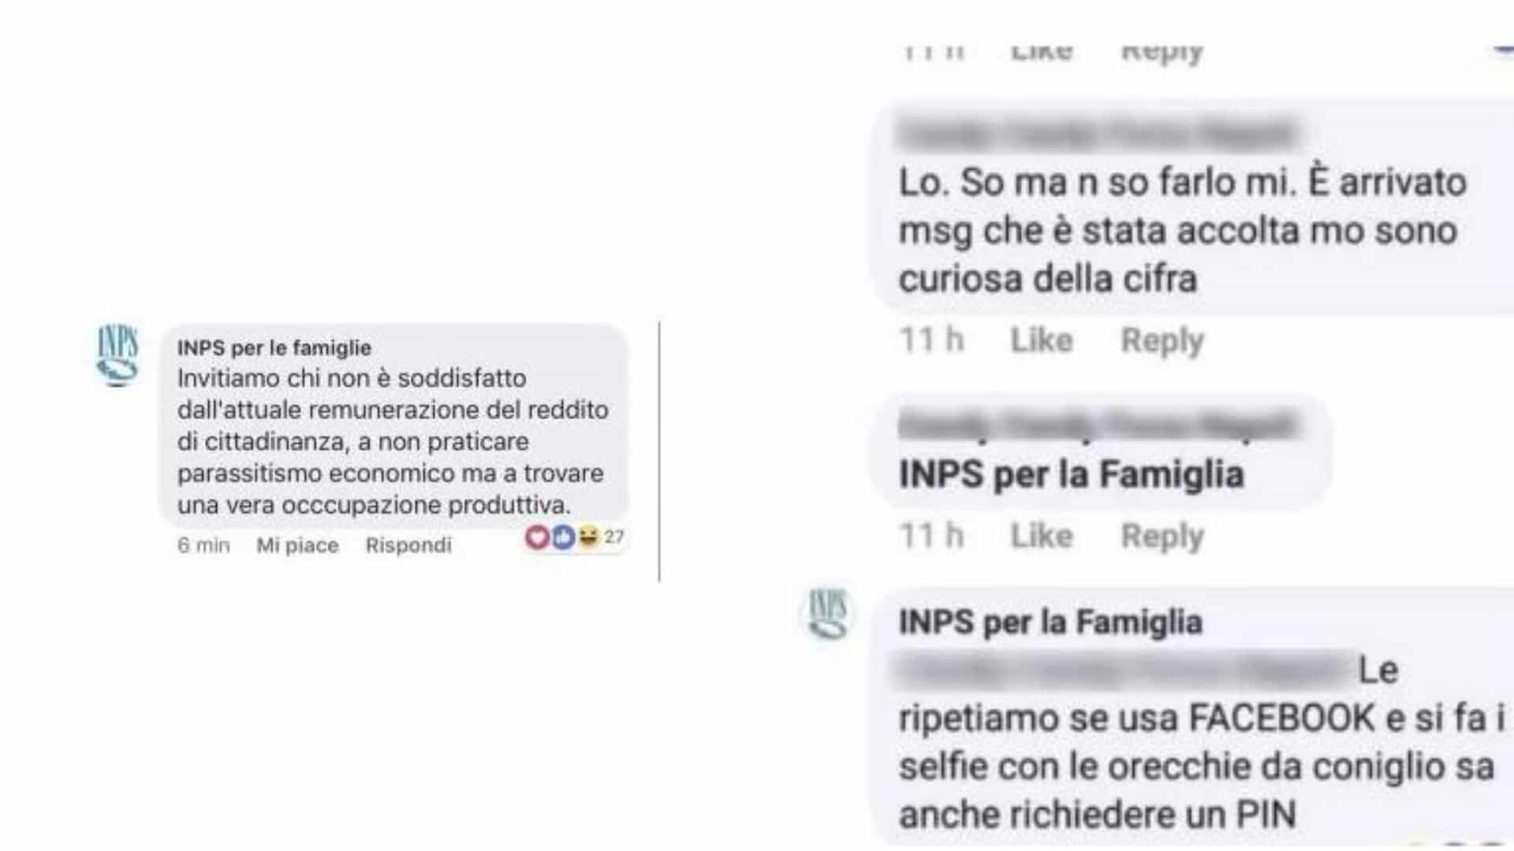Open the INPS per le famiglie profile name
Screen dimensions: 1514x851
[x=274, y=347]
